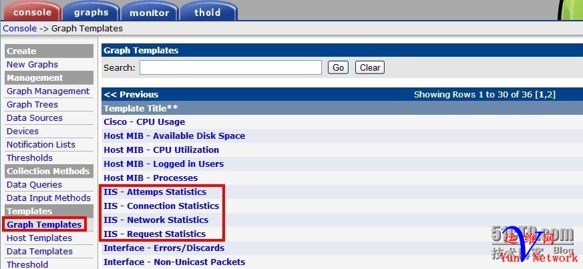
Task: Open the monitor tab
Action: pos(150,11)
